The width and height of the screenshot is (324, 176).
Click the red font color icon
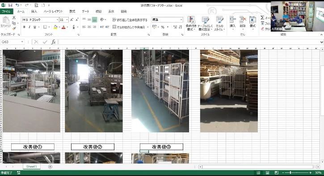coord(63,27)
